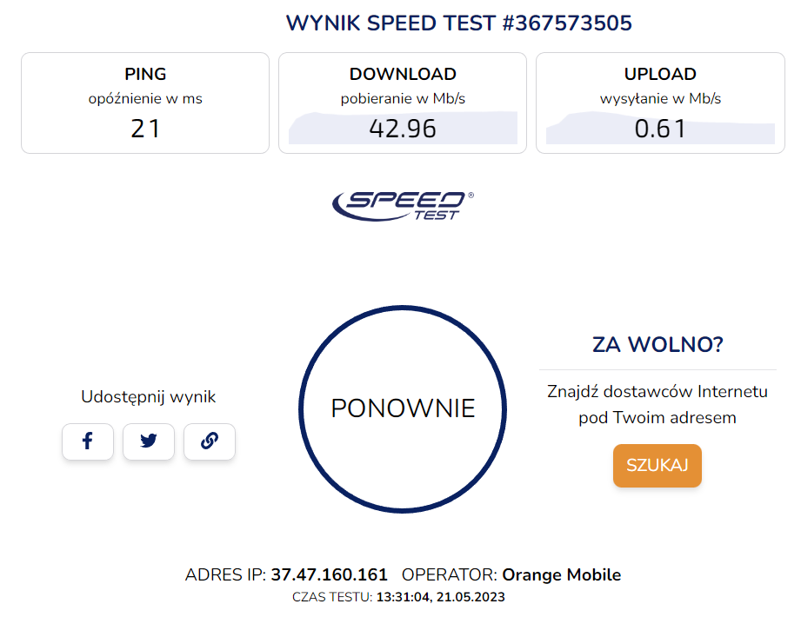Screen dimensions: 801x637
Task: Copy the result link using chain icon
Action: 209,441
